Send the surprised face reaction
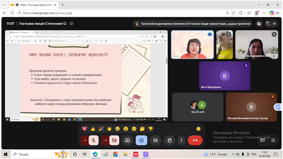This screenshot has width=283, height=159. (126, 128)
